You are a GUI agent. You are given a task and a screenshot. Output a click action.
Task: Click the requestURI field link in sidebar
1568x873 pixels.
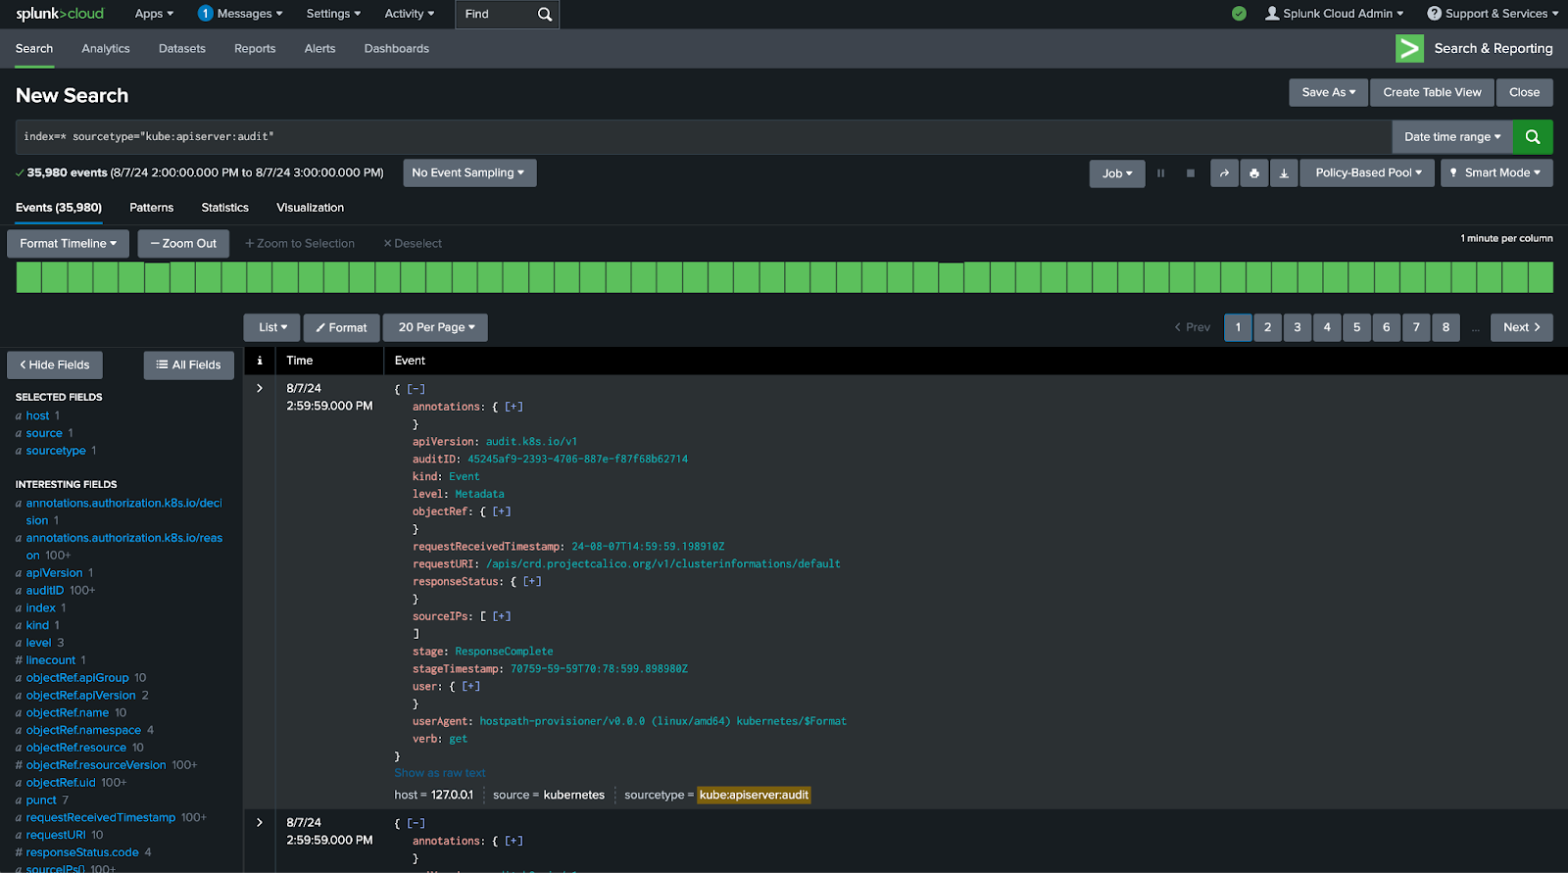[x=56, y=835]
